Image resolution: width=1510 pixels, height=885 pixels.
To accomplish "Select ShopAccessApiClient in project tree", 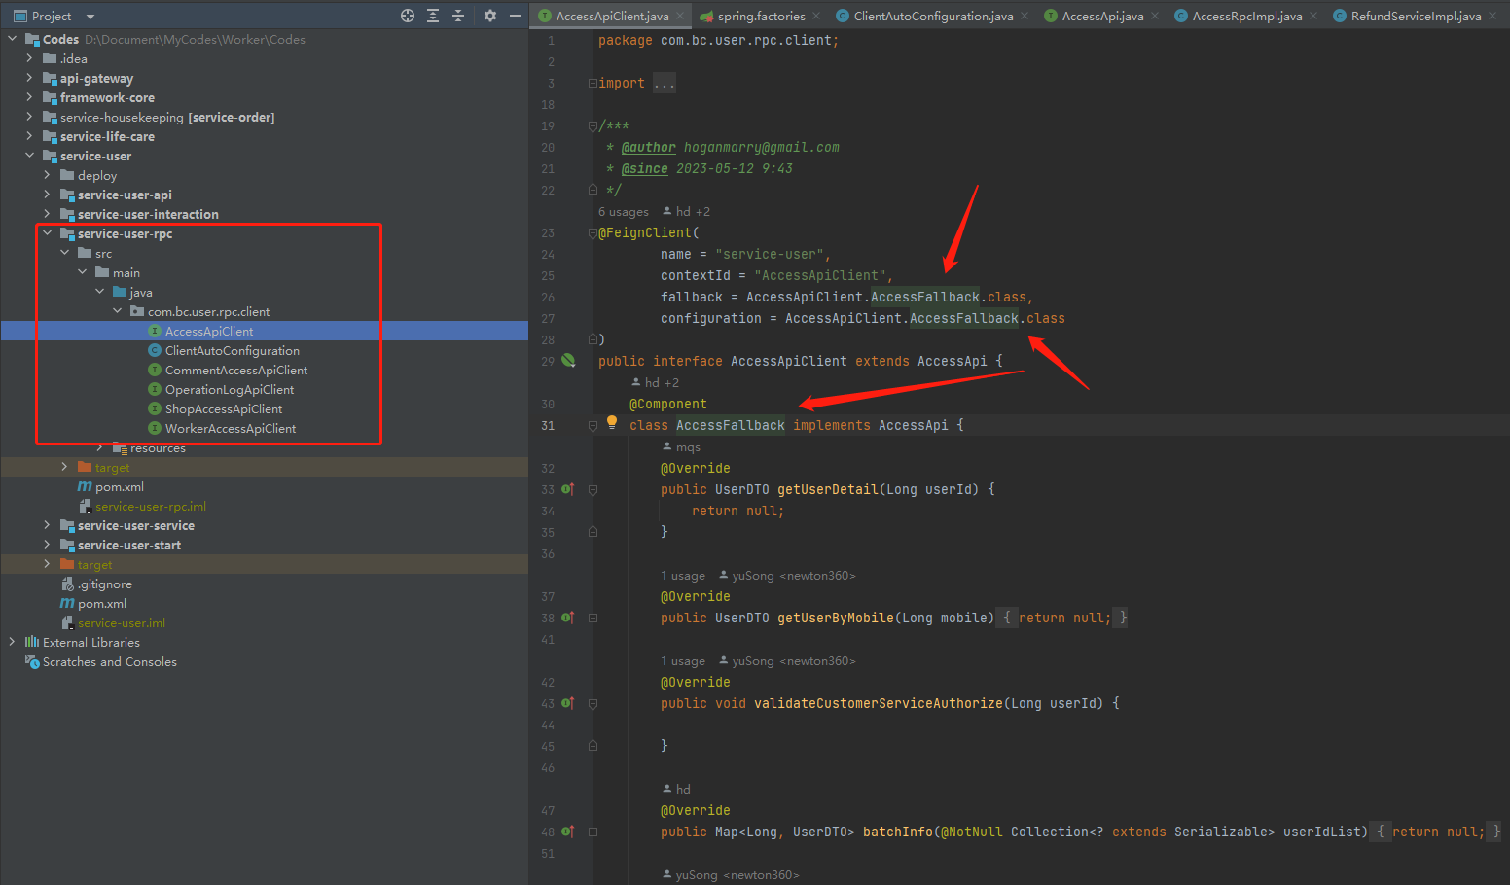I will [224, 409].
